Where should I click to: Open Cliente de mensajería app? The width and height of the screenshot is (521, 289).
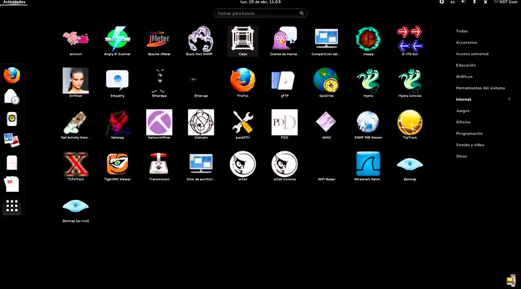[284, 41]
